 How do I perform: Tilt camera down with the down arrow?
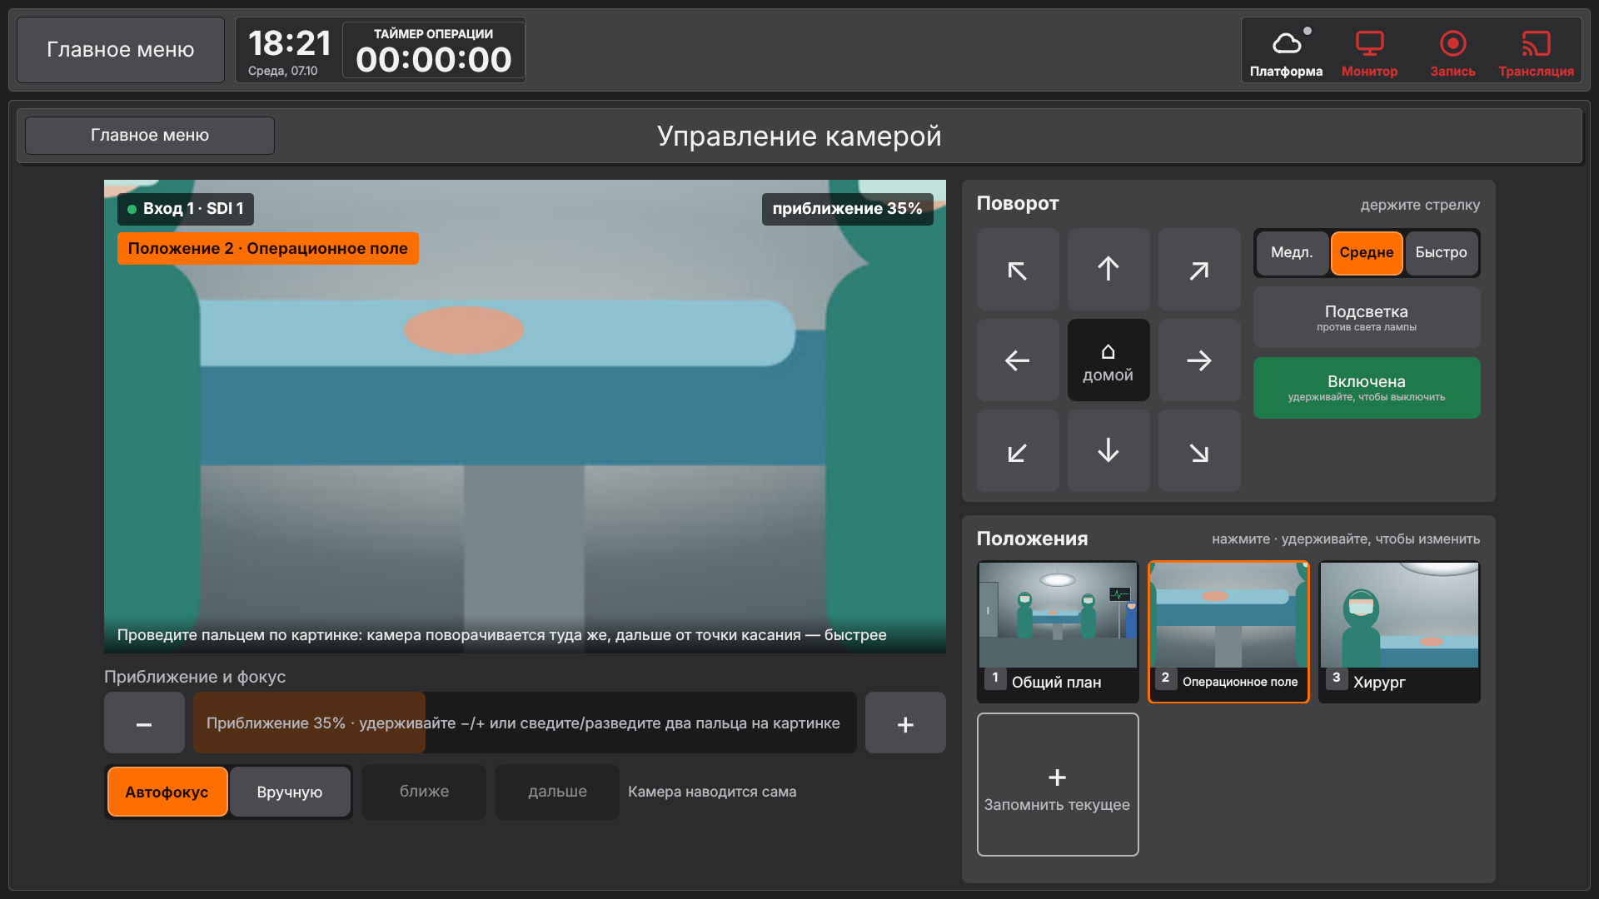click(x=1108, y=451)
